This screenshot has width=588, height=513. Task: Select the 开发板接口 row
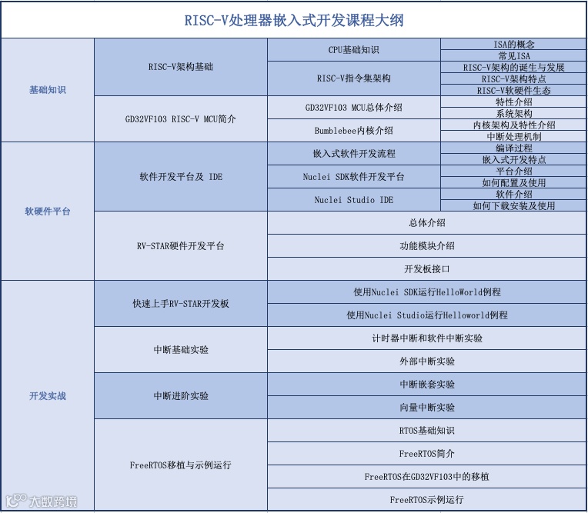click(426, 269)
